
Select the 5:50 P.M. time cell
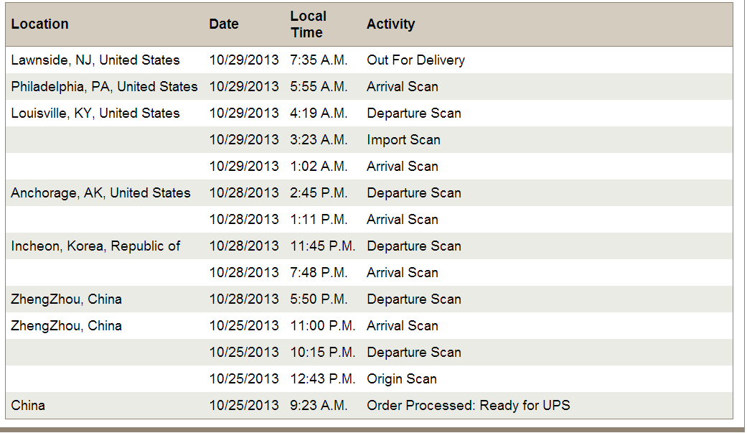point(319,299)
